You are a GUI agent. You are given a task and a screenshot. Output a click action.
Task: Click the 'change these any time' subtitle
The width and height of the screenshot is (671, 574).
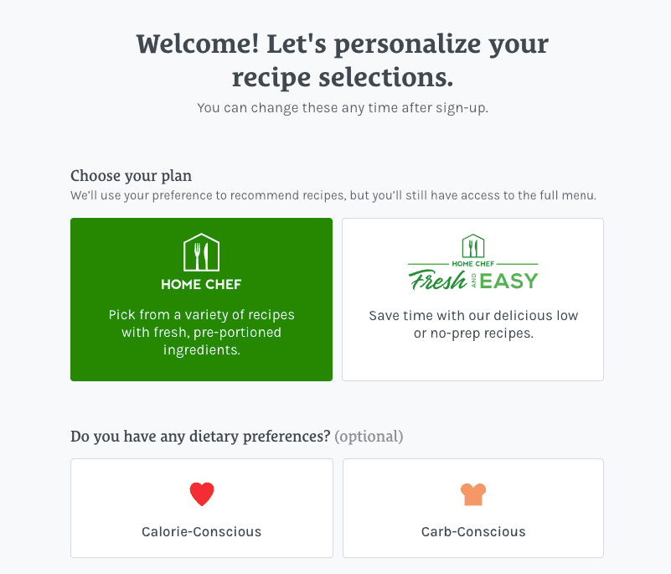coord(343,108)
